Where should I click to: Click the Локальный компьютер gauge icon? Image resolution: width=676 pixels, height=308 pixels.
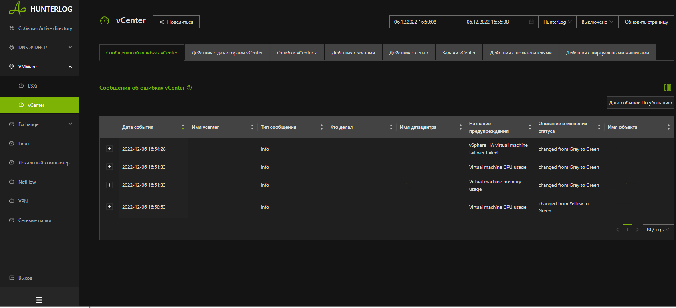(12, 162)
